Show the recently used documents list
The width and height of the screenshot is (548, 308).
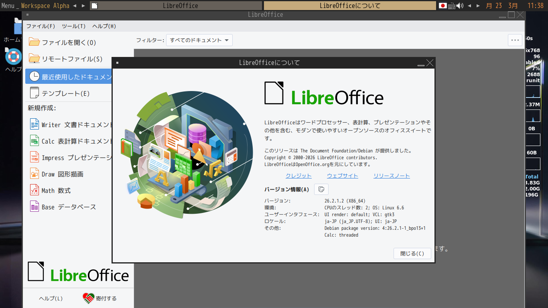click(x=69, y=77)
